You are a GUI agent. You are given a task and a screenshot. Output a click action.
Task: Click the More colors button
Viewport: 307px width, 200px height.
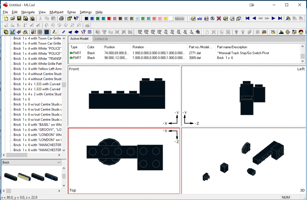pyautogui.click(x=179, y=19)
